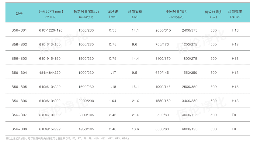The width and height of the screenshot is (257, 142).
Task: Click the 外形尺寸(mm) column header
Action: click(51, 14)
